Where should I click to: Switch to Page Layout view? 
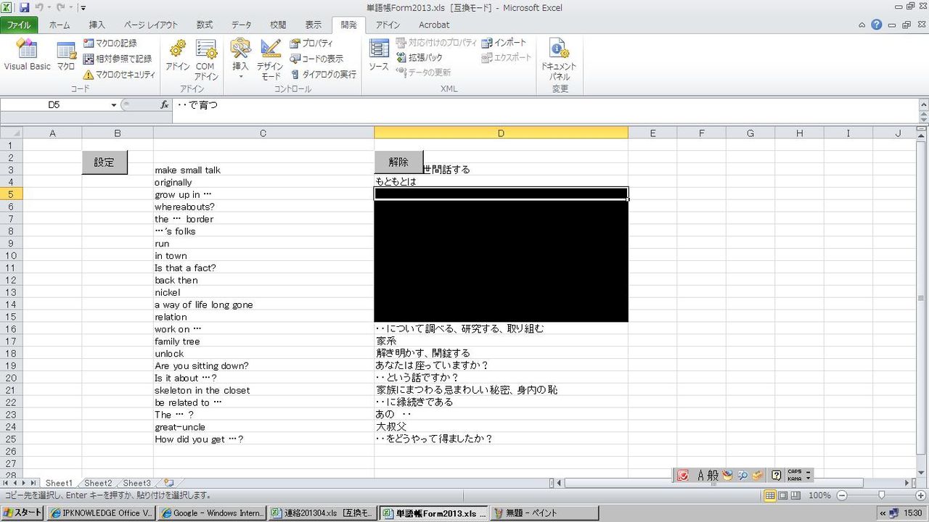click(784, 495)
